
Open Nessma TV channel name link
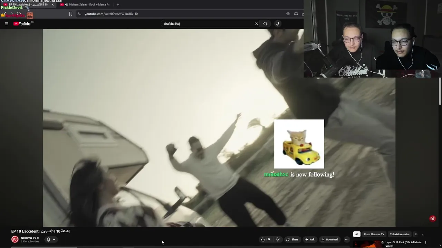click(28, 238)
